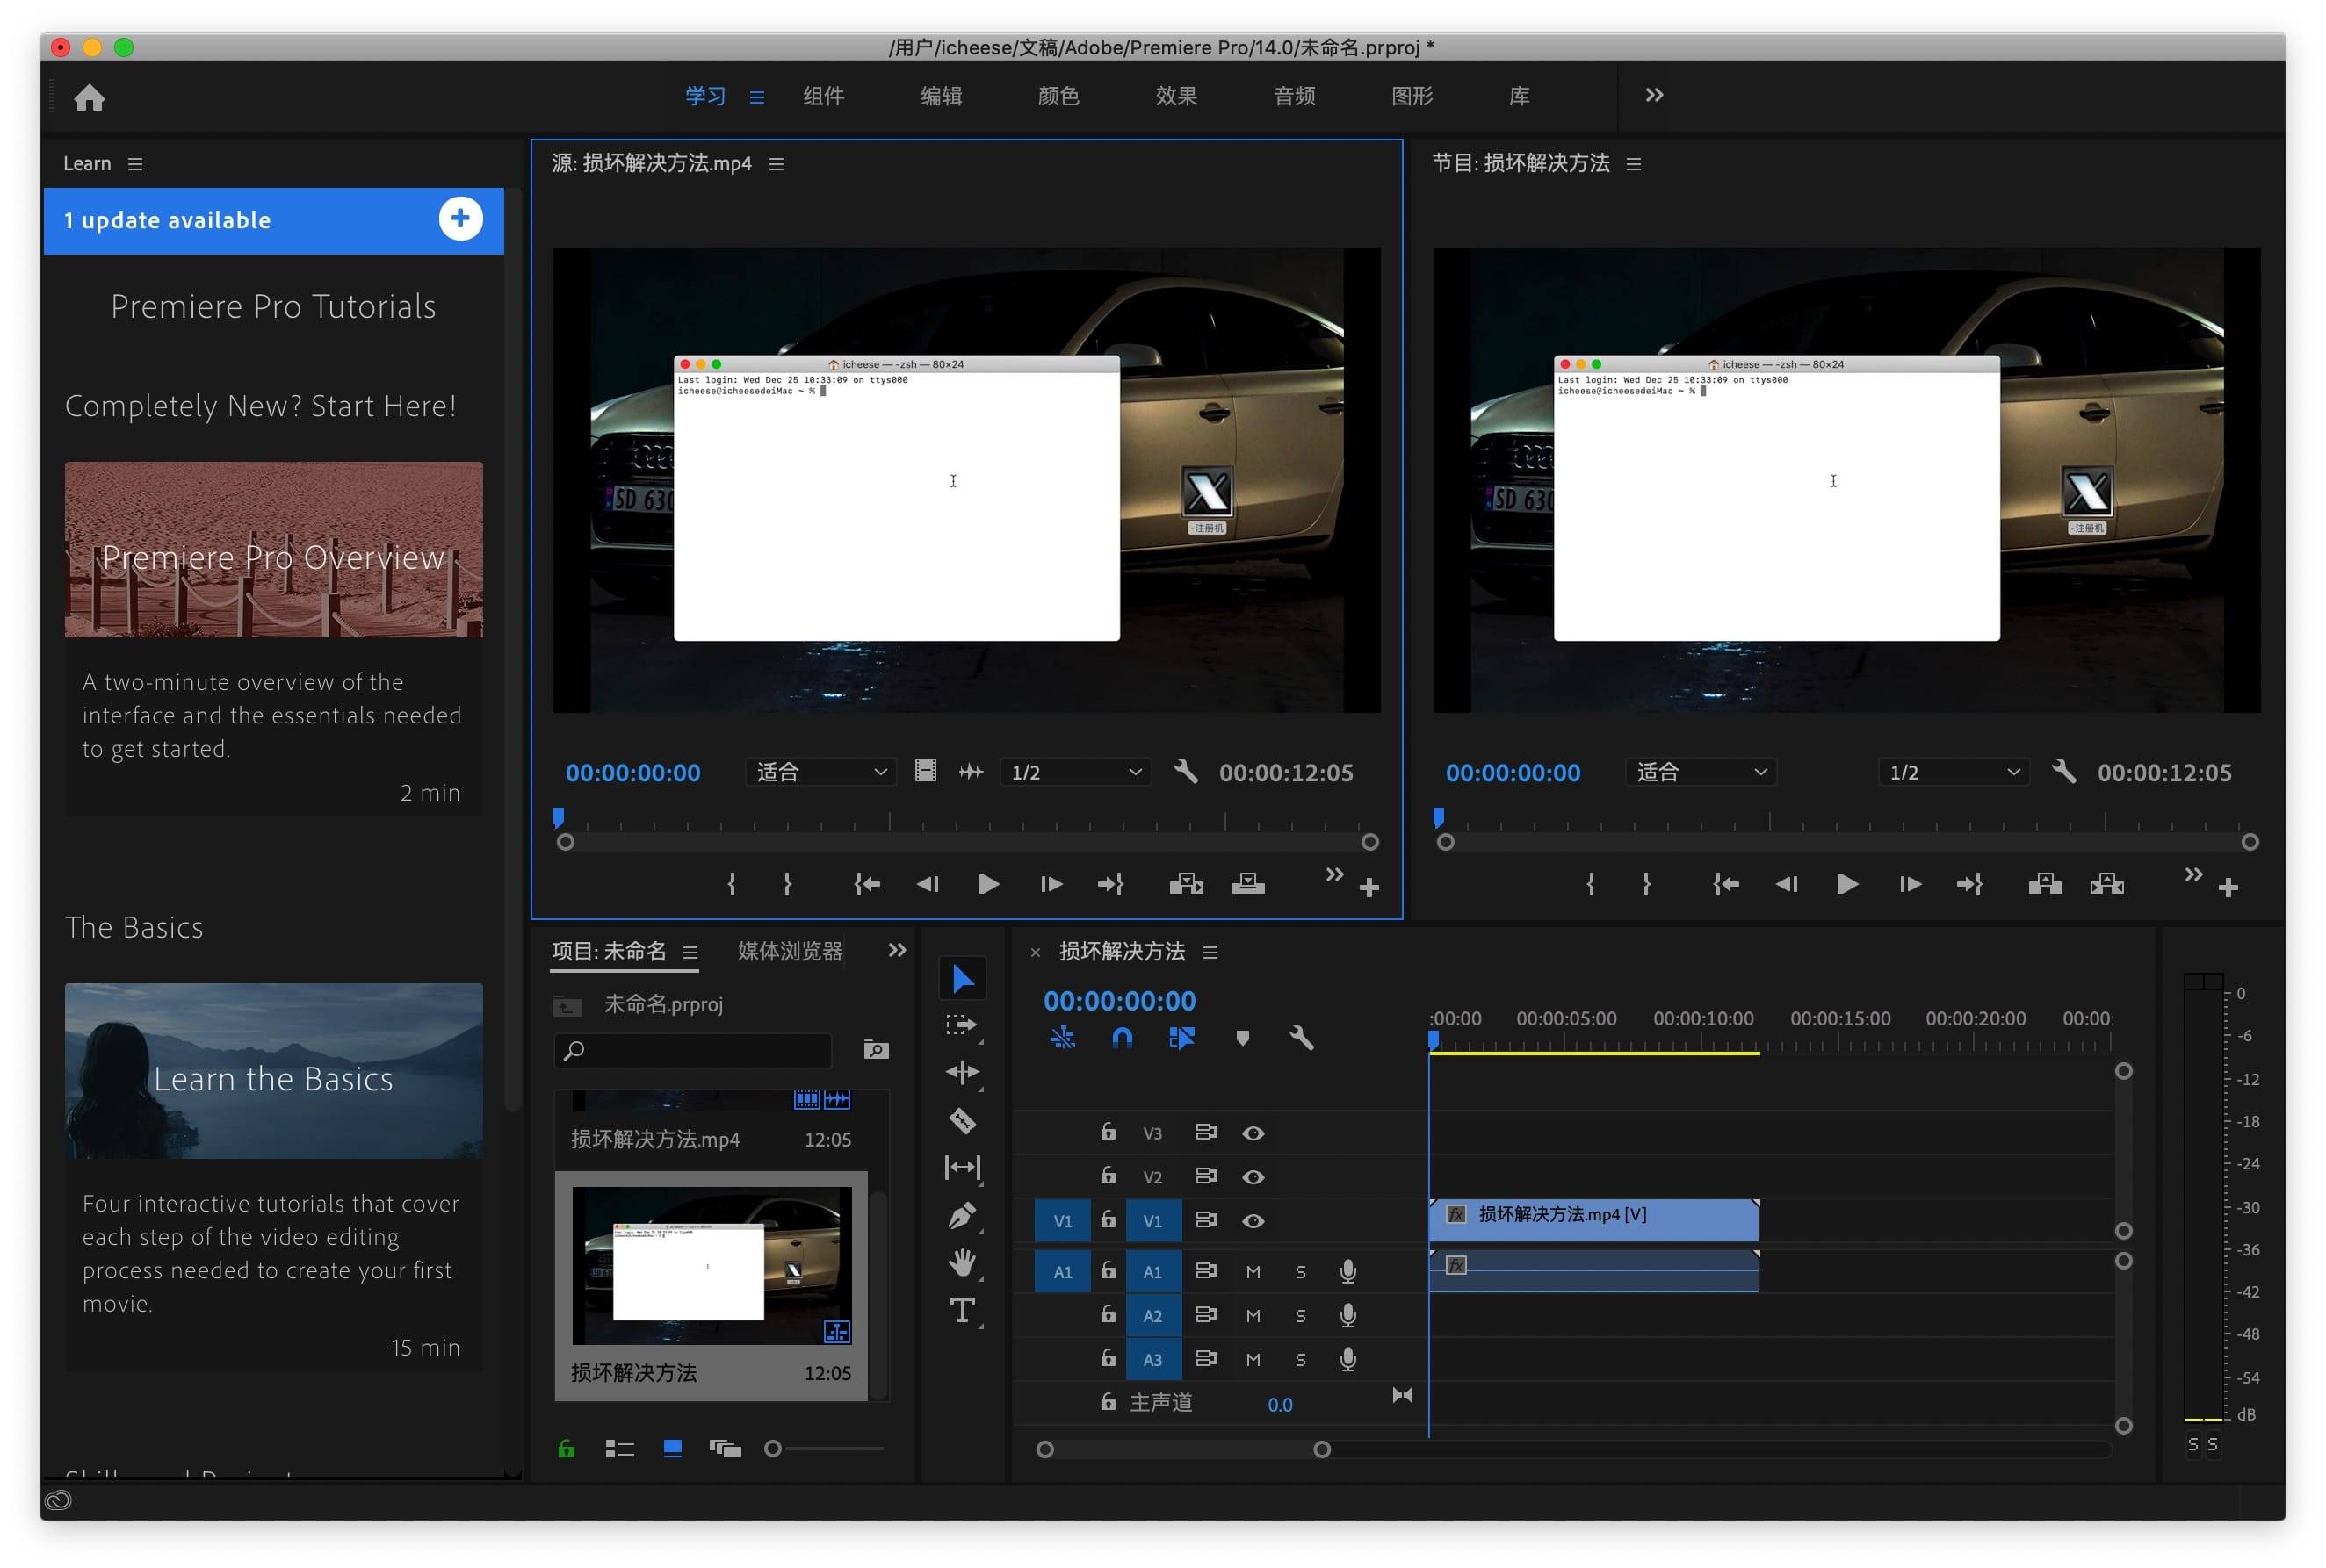Click the Home icon
Screen dimensions: 2326x1568
(x=89, y=97)
